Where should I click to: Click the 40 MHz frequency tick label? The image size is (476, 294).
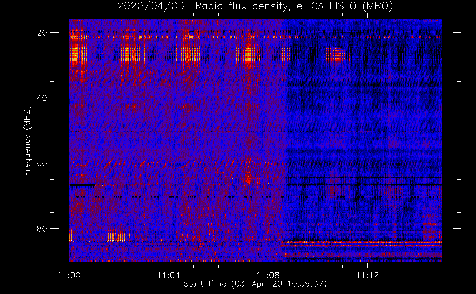pos(42,98)
